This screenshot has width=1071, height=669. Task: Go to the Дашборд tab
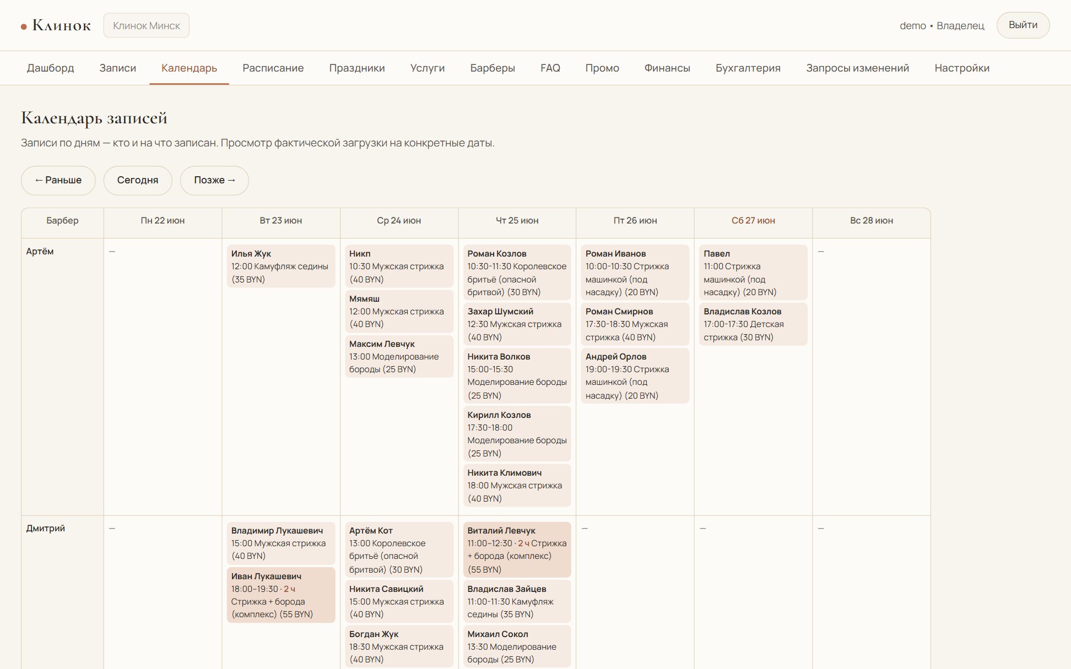(x=51, y=68)
